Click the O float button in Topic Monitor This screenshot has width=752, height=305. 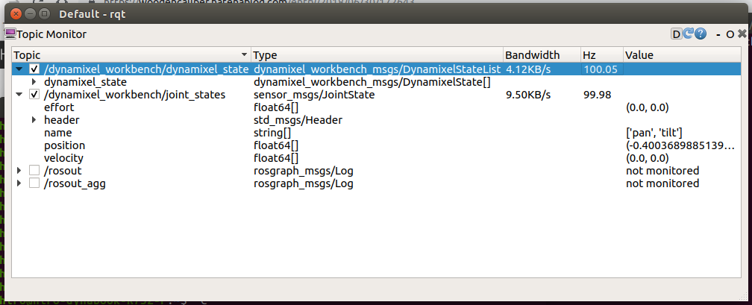(x=730, y=34)
